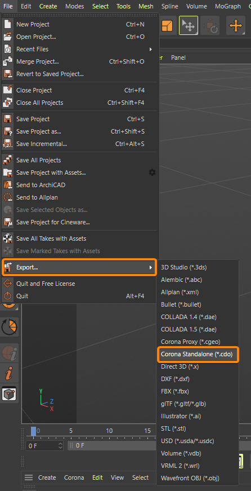
Task: Click the Merge Project icon
Action: pos(7,61)
